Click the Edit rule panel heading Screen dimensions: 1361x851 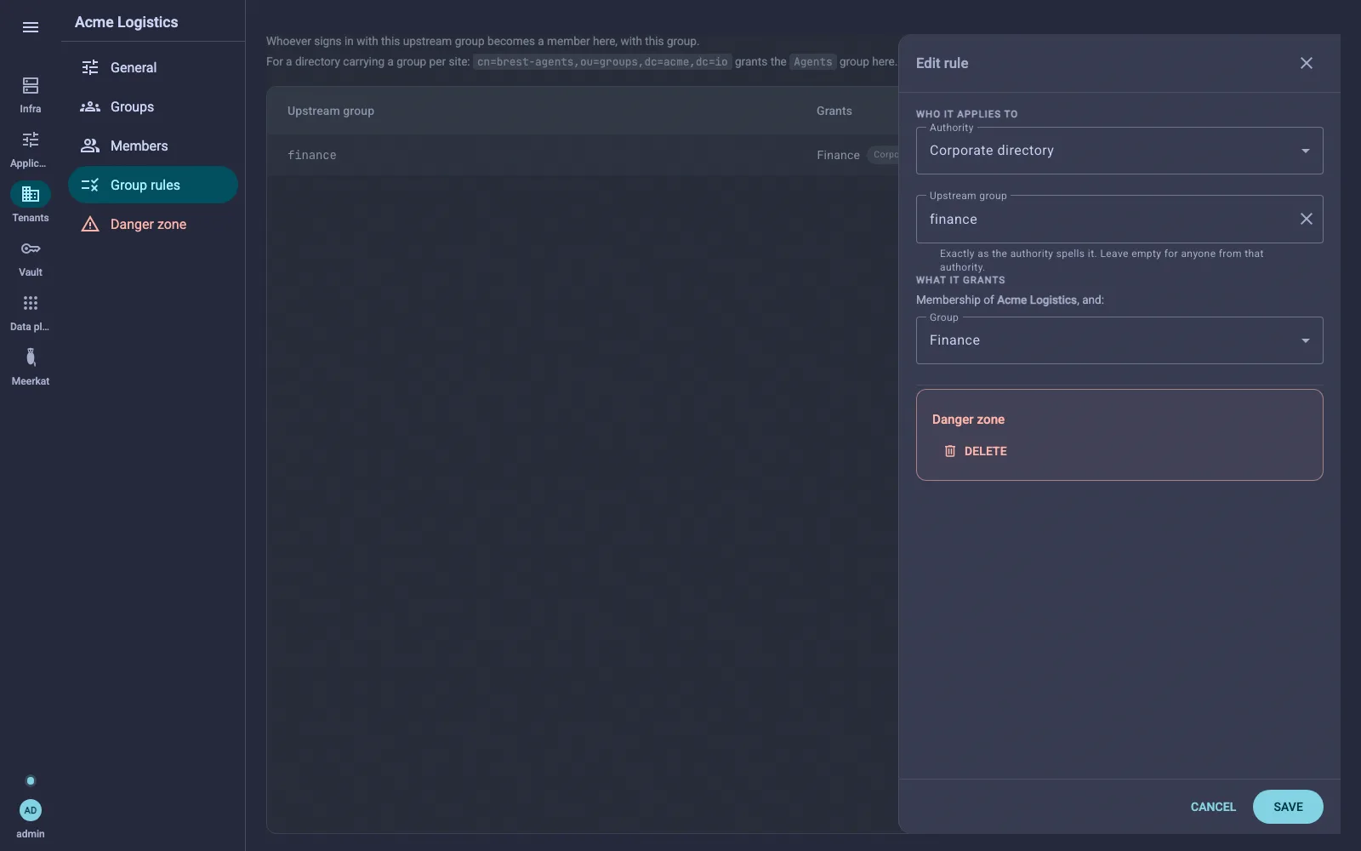pyautogui.click(x=942, y=63)
